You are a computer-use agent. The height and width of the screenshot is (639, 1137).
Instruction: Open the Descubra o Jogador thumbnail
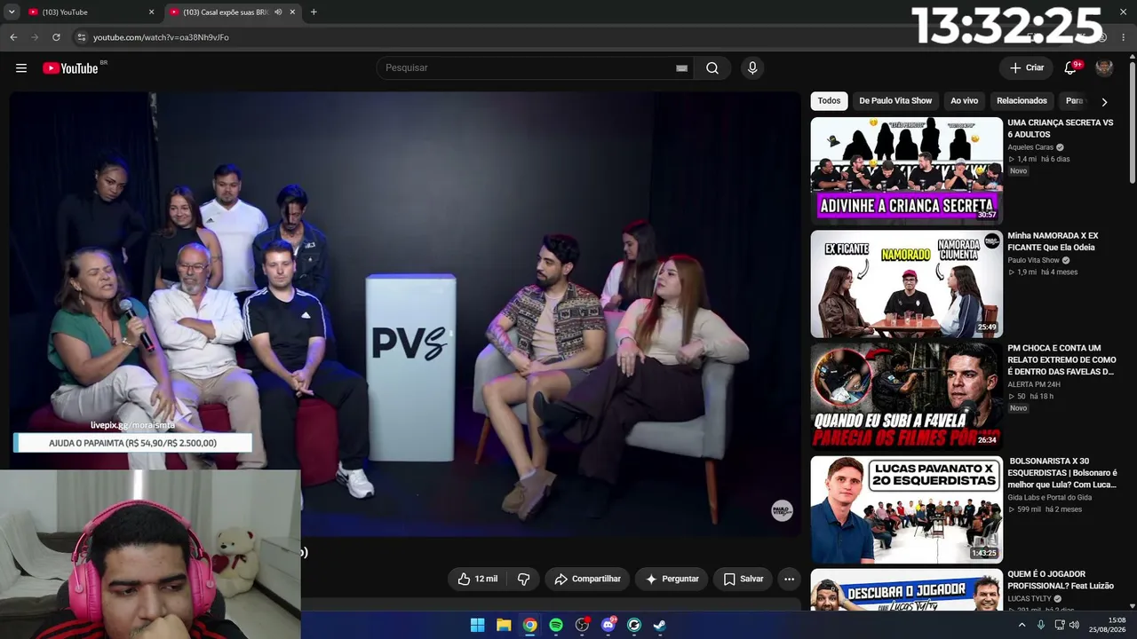click(906, 589)
